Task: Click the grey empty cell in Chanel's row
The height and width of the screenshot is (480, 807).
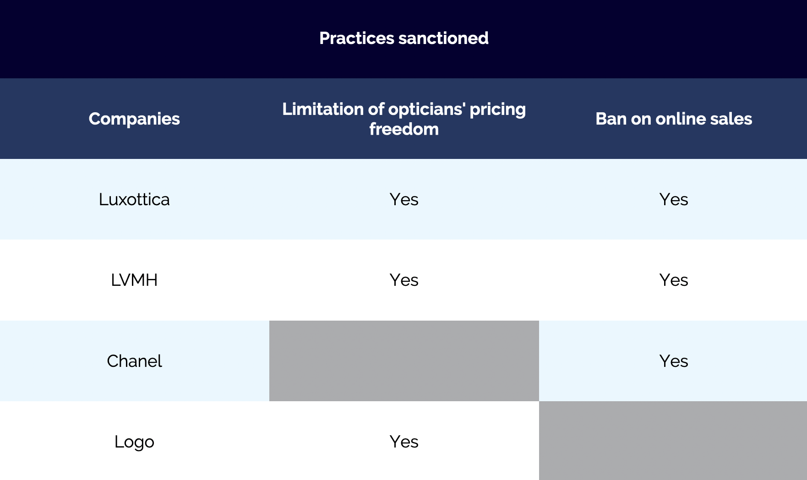Action: point(404,361)
